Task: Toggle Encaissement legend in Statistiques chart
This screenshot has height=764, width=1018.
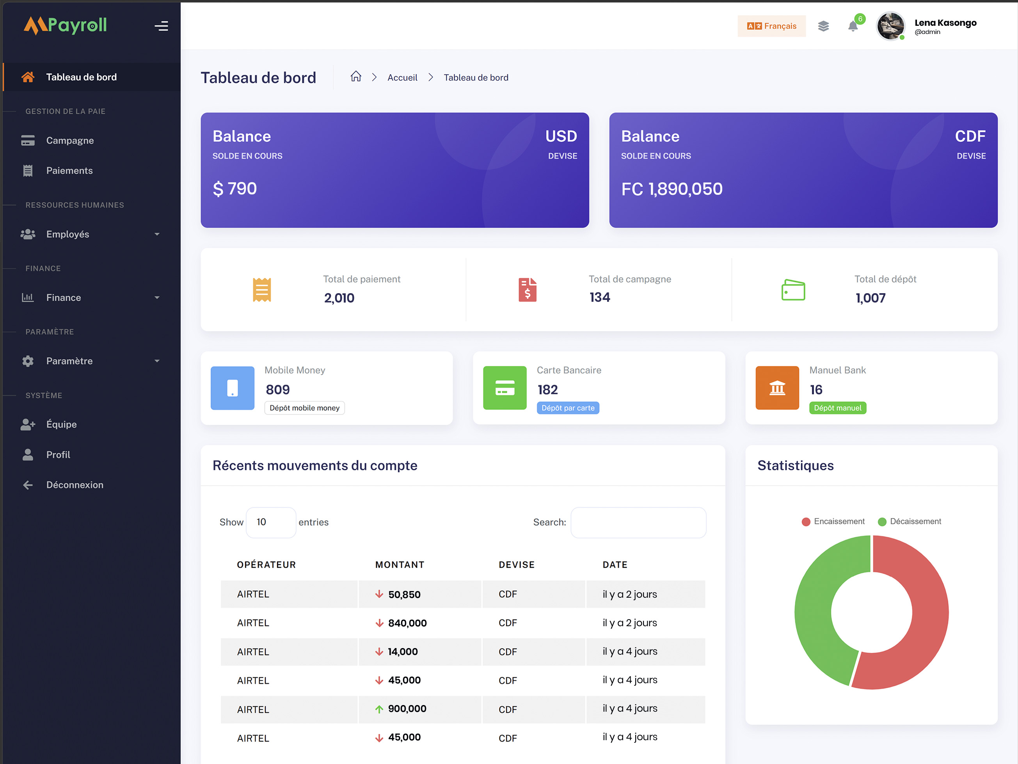Action: 833,521
